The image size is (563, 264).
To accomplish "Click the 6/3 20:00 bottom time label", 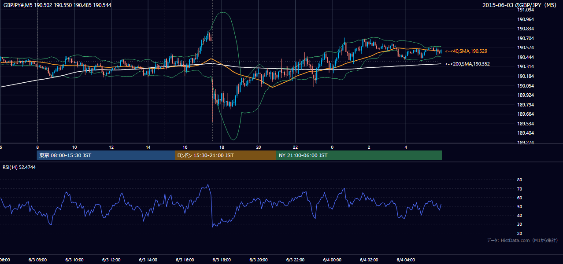I will 258,260.
